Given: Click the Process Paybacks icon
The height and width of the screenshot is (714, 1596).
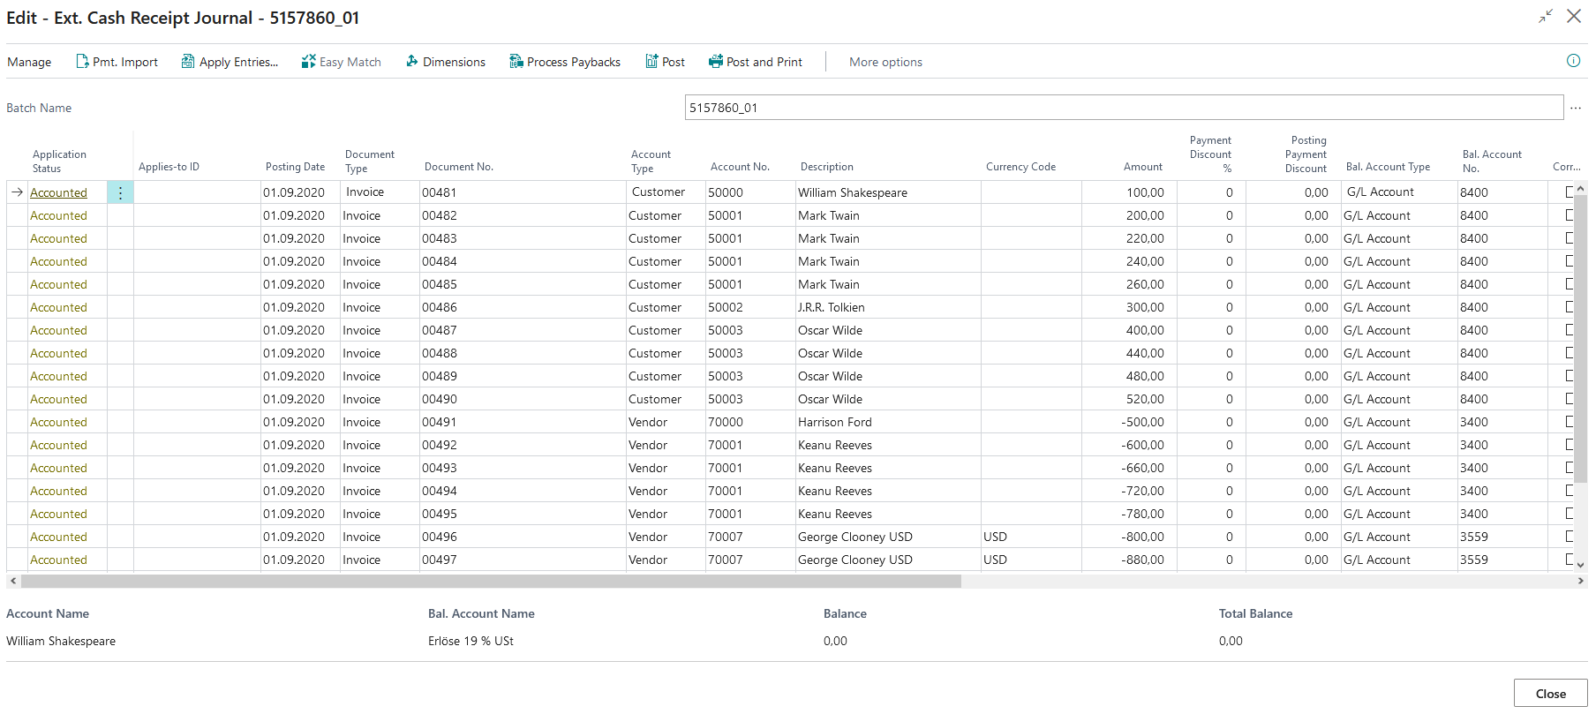Looking at the screenshot, I should [x=516, y=62].
